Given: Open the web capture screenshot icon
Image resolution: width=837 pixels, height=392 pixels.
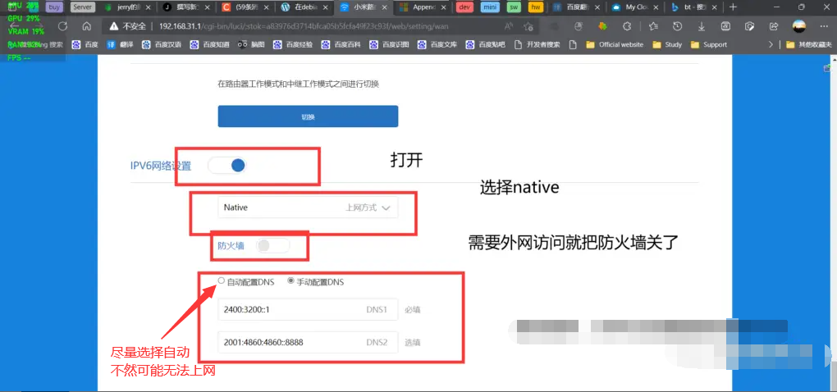Looking at the screenshot, I should [725, 26].
